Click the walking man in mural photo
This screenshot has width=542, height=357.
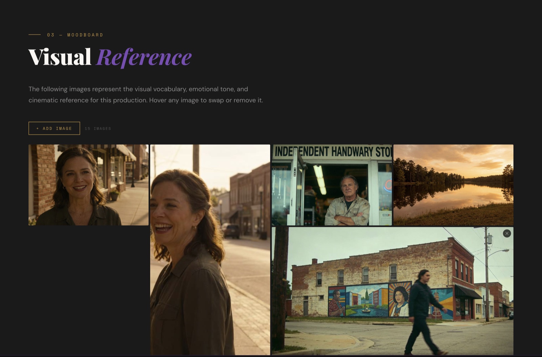pos(423,312)
